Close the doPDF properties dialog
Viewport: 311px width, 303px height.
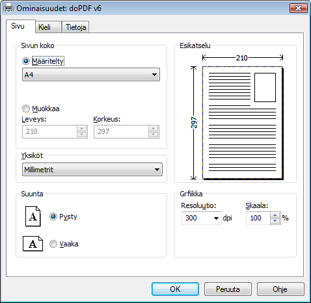[x=299, y=8]
